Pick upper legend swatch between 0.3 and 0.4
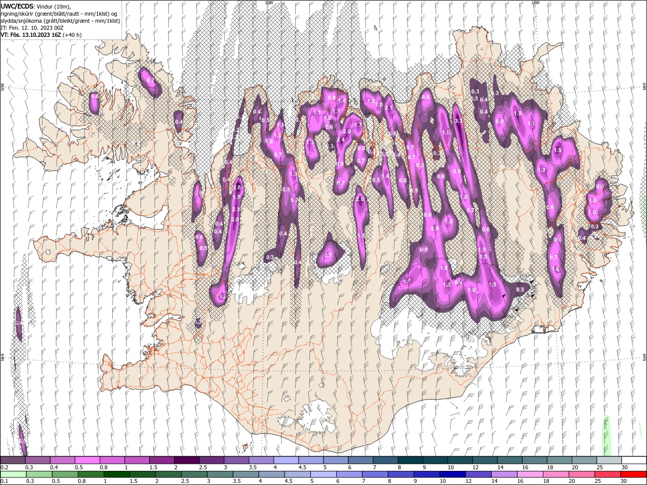647x485 pixels. 37,460
